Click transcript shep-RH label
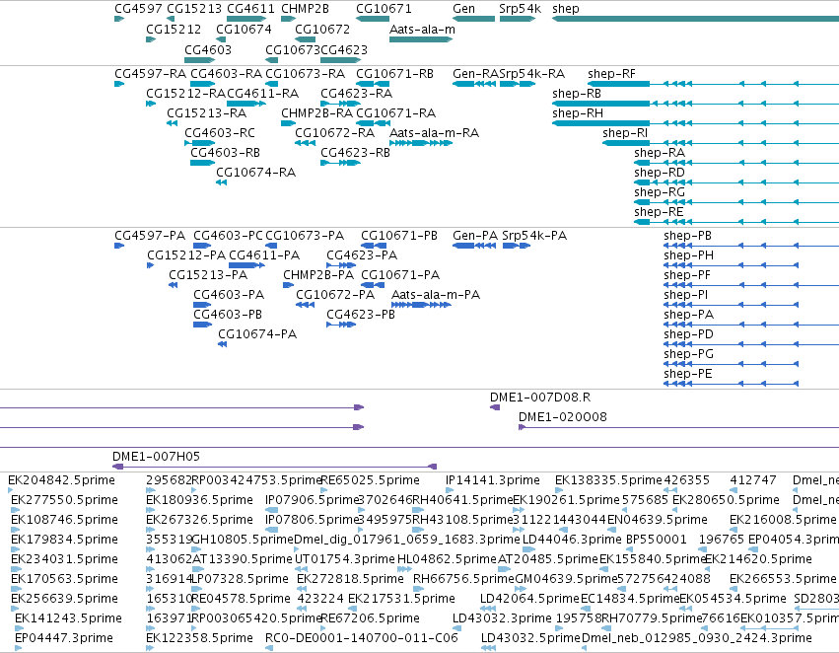 pos(578,112)
